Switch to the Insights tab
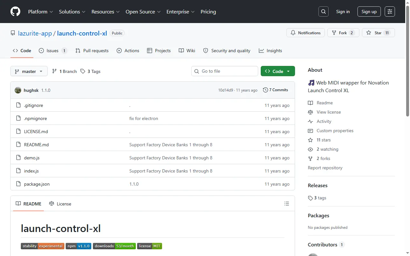Viewport: 410px width, 256px height. click(270, 51)
